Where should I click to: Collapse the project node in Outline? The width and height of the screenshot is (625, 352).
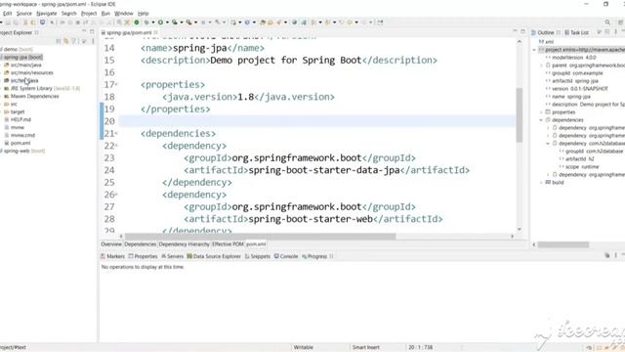(534, 50)
